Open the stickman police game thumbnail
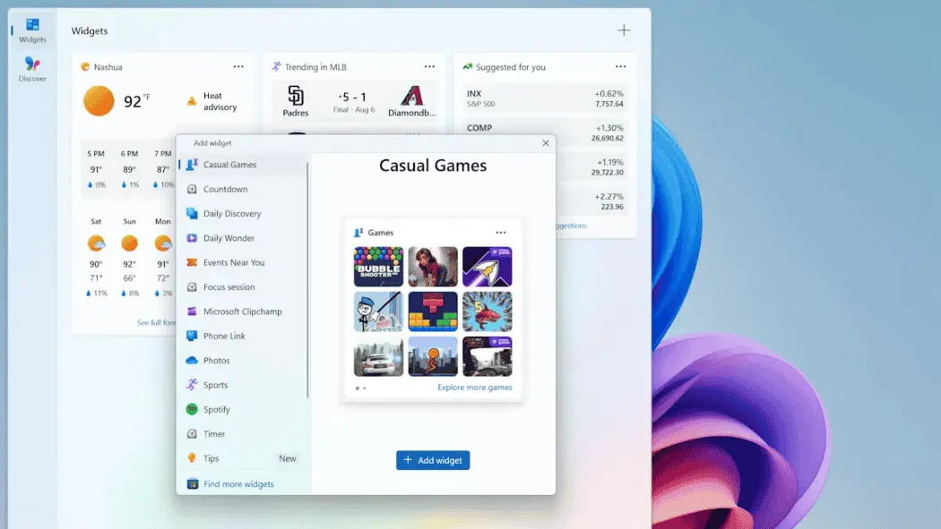This screenshot has width=941, height=529. tap(379, 311)
